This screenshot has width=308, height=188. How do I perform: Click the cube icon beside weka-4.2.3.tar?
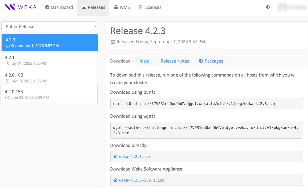coord(115,157)
